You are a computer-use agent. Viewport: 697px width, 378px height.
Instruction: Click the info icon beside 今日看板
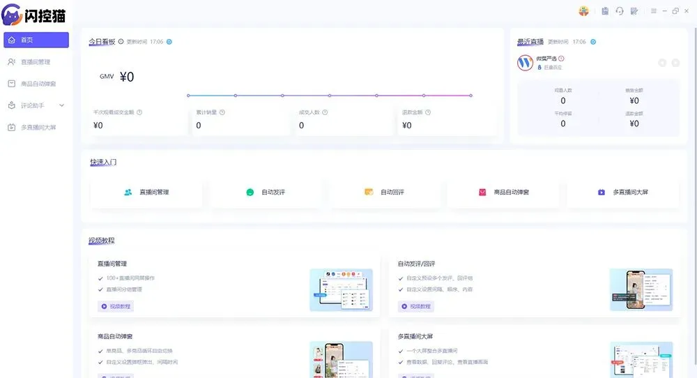tap(121, 42)
